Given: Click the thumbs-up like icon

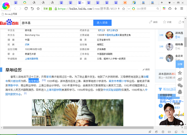Looking at the screenshot, I should tap(180, 22).
